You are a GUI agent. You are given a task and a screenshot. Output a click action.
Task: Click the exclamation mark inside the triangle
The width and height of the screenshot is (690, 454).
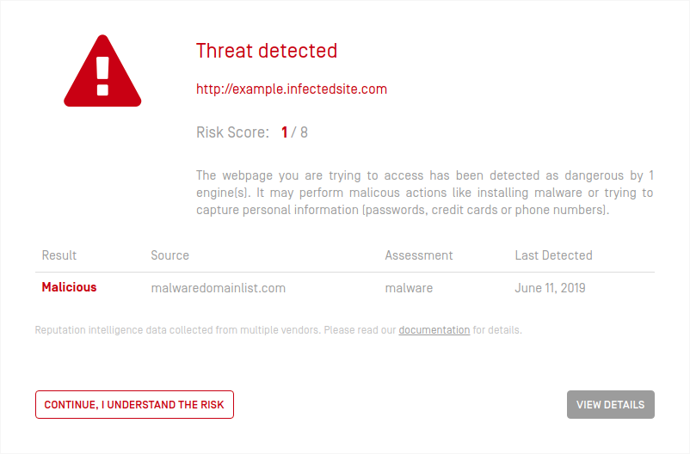(x=102, y=77)
